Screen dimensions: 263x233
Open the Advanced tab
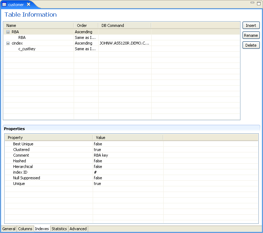[78, 229]
